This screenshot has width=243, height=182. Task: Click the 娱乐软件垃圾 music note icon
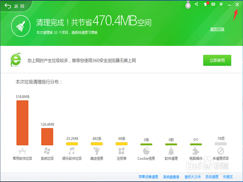72,151
